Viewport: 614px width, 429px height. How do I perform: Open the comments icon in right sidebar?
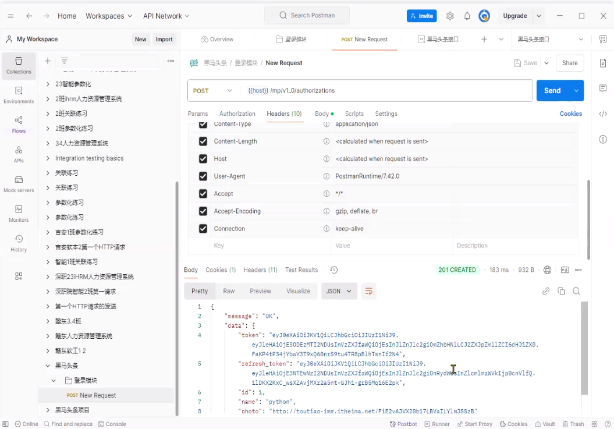click(x=603, y=88)
